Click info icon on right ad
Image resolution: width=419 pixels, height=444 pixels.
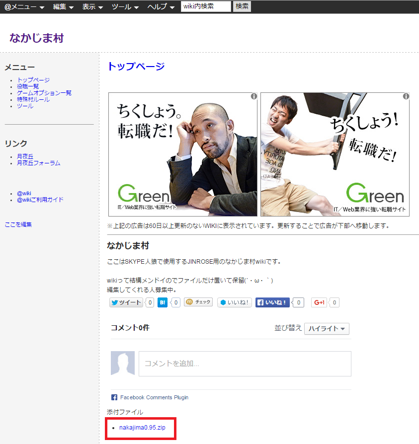(x=406, y=96)
